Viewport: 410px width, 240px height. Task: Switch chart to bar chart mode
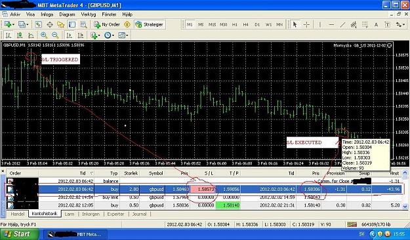[x=8, y=35]
